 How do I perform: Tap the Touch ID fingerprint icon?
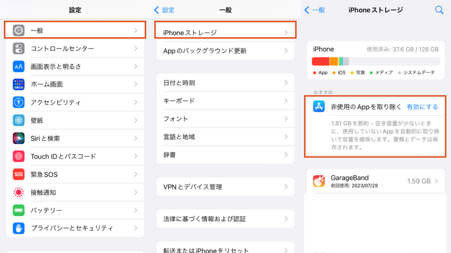[x=18, y=156]
